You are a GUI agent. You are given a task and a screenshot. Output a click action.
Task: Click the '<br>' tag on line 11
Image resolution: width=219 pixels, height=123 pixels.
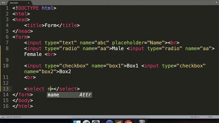[x=30, y=78]
